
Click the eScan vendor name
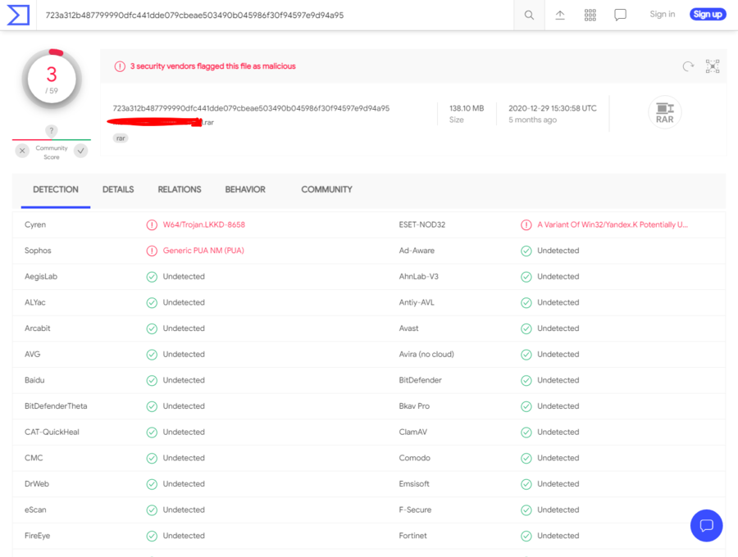click(35, 509)
